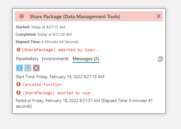Open the Environments tab
This screenshot has width=181, height=129.
(55, 59)
